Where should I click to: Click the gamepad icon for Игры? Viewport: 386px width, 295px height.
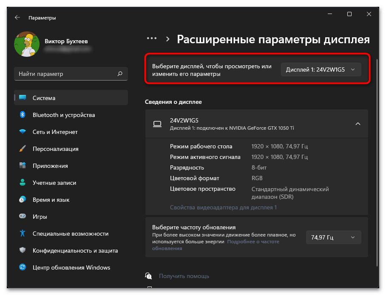click(x=23, y=216)
